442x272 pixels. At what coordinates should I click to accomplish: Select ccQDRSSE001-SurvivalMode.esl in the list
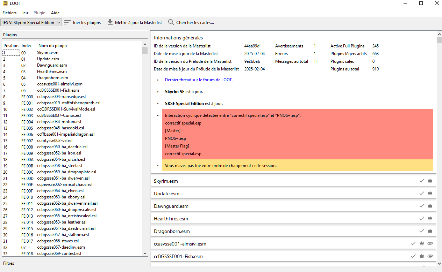click(x=72, y=109)
